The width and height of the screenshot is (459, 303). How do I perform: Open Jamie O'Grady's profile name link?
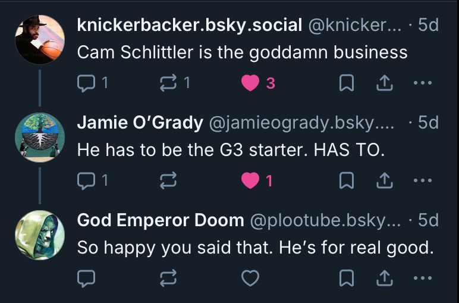point(140,123)
